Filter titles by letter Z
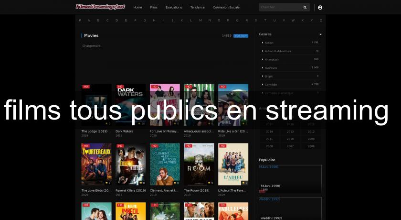 pyautogui.click(x=321, y=20)
